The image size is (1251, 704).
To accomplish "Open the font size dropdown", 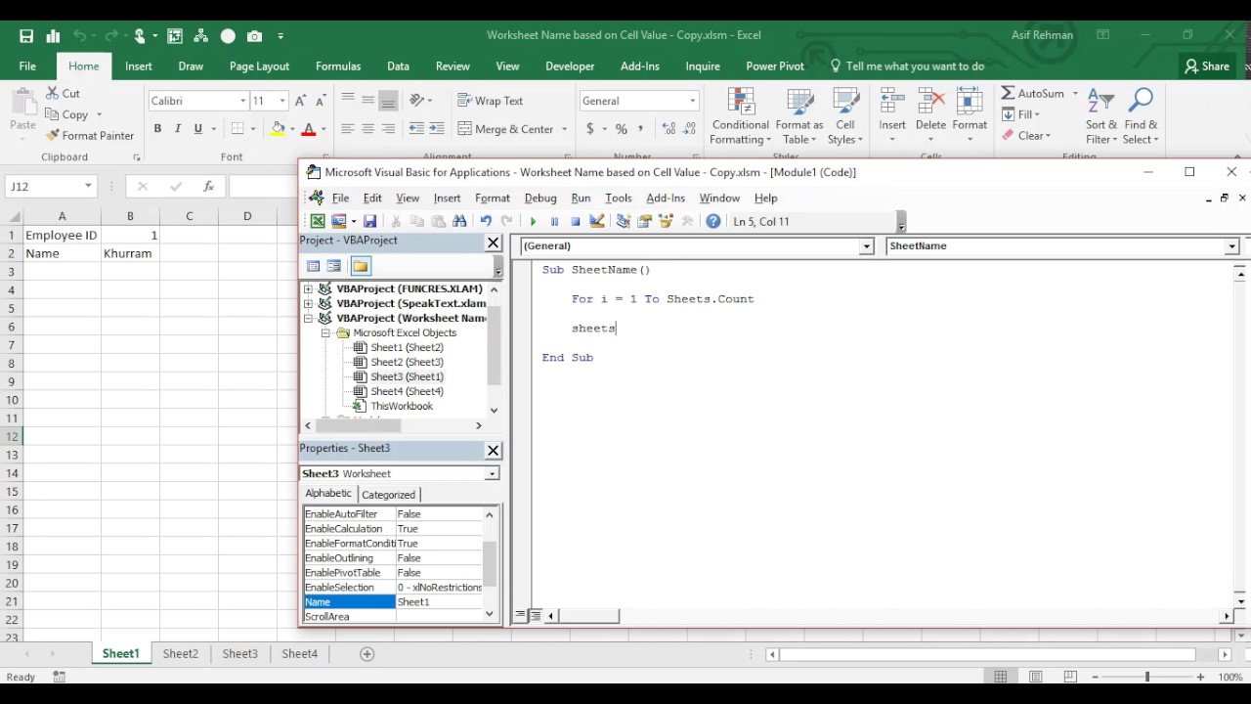I will 282,101.
